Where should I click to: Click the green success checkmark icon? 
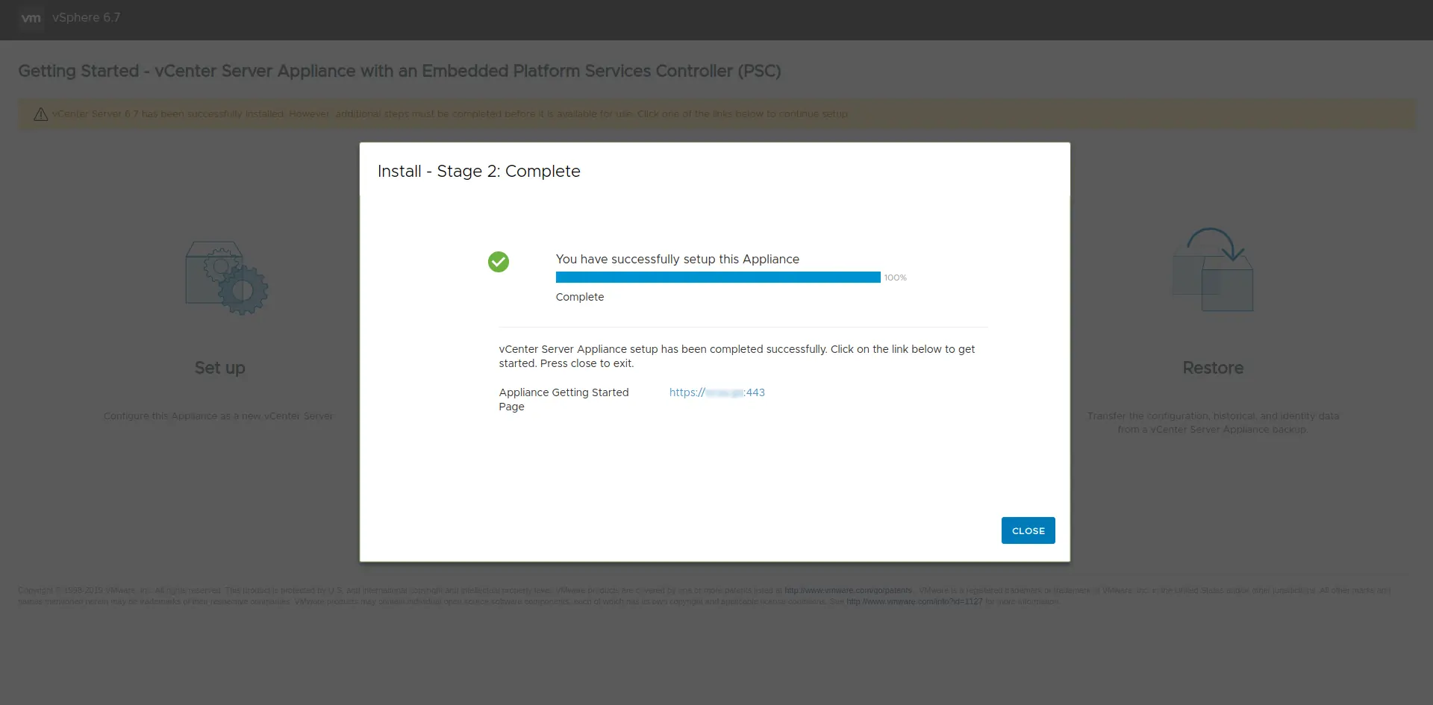click(x=499, y=262)
